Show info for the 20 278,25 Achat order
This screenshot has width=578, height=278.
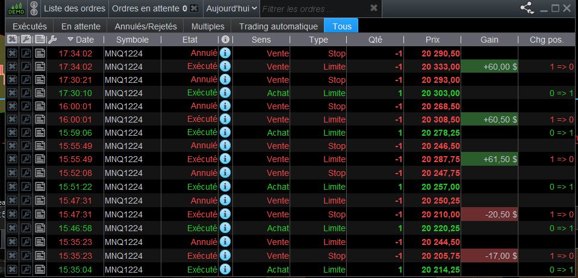pyautogui.click(x=225, y=132)
